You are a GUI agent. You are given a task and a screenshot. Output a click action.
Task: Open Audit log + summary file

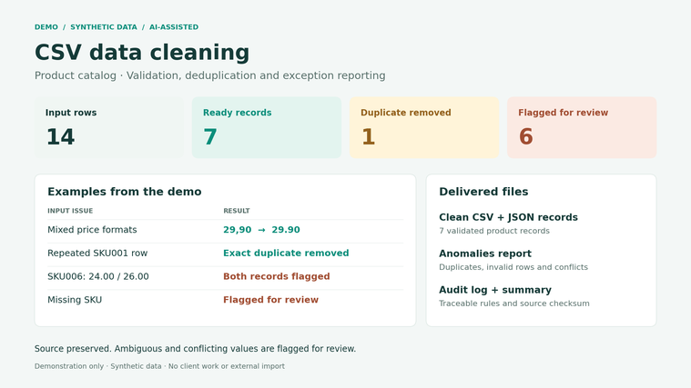[513, 296]
